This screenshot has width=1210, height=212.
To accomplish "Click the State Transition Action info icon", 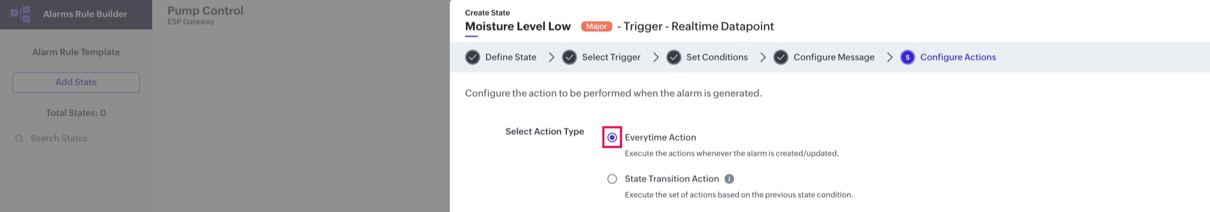I will [729, 179].
